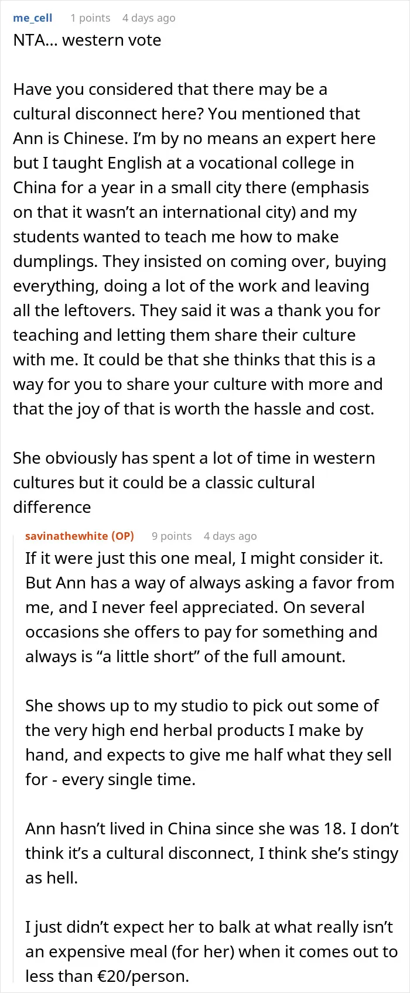Click the paragraph starting "Have you considered"
The width and height of the screenshot is (410, 993).
pos(200,249)
